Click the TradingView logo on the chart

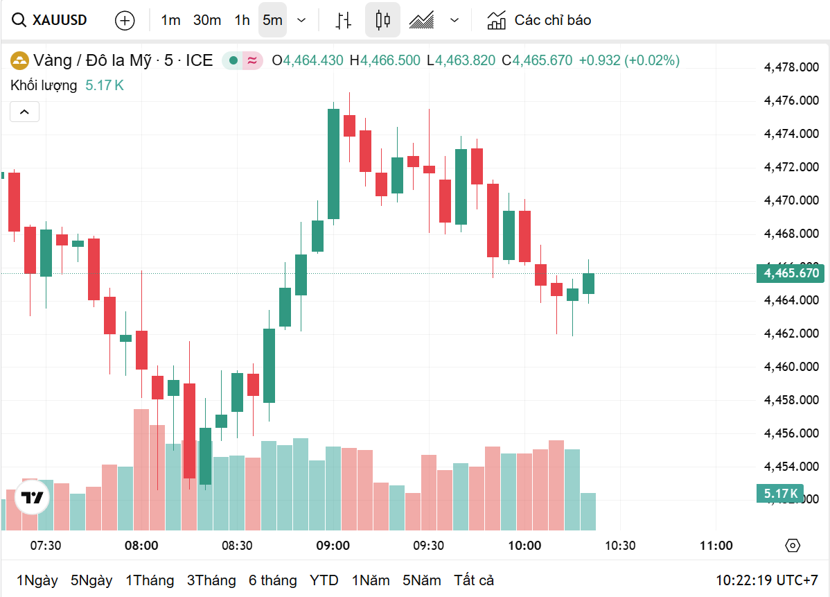(x=32, y=497)
